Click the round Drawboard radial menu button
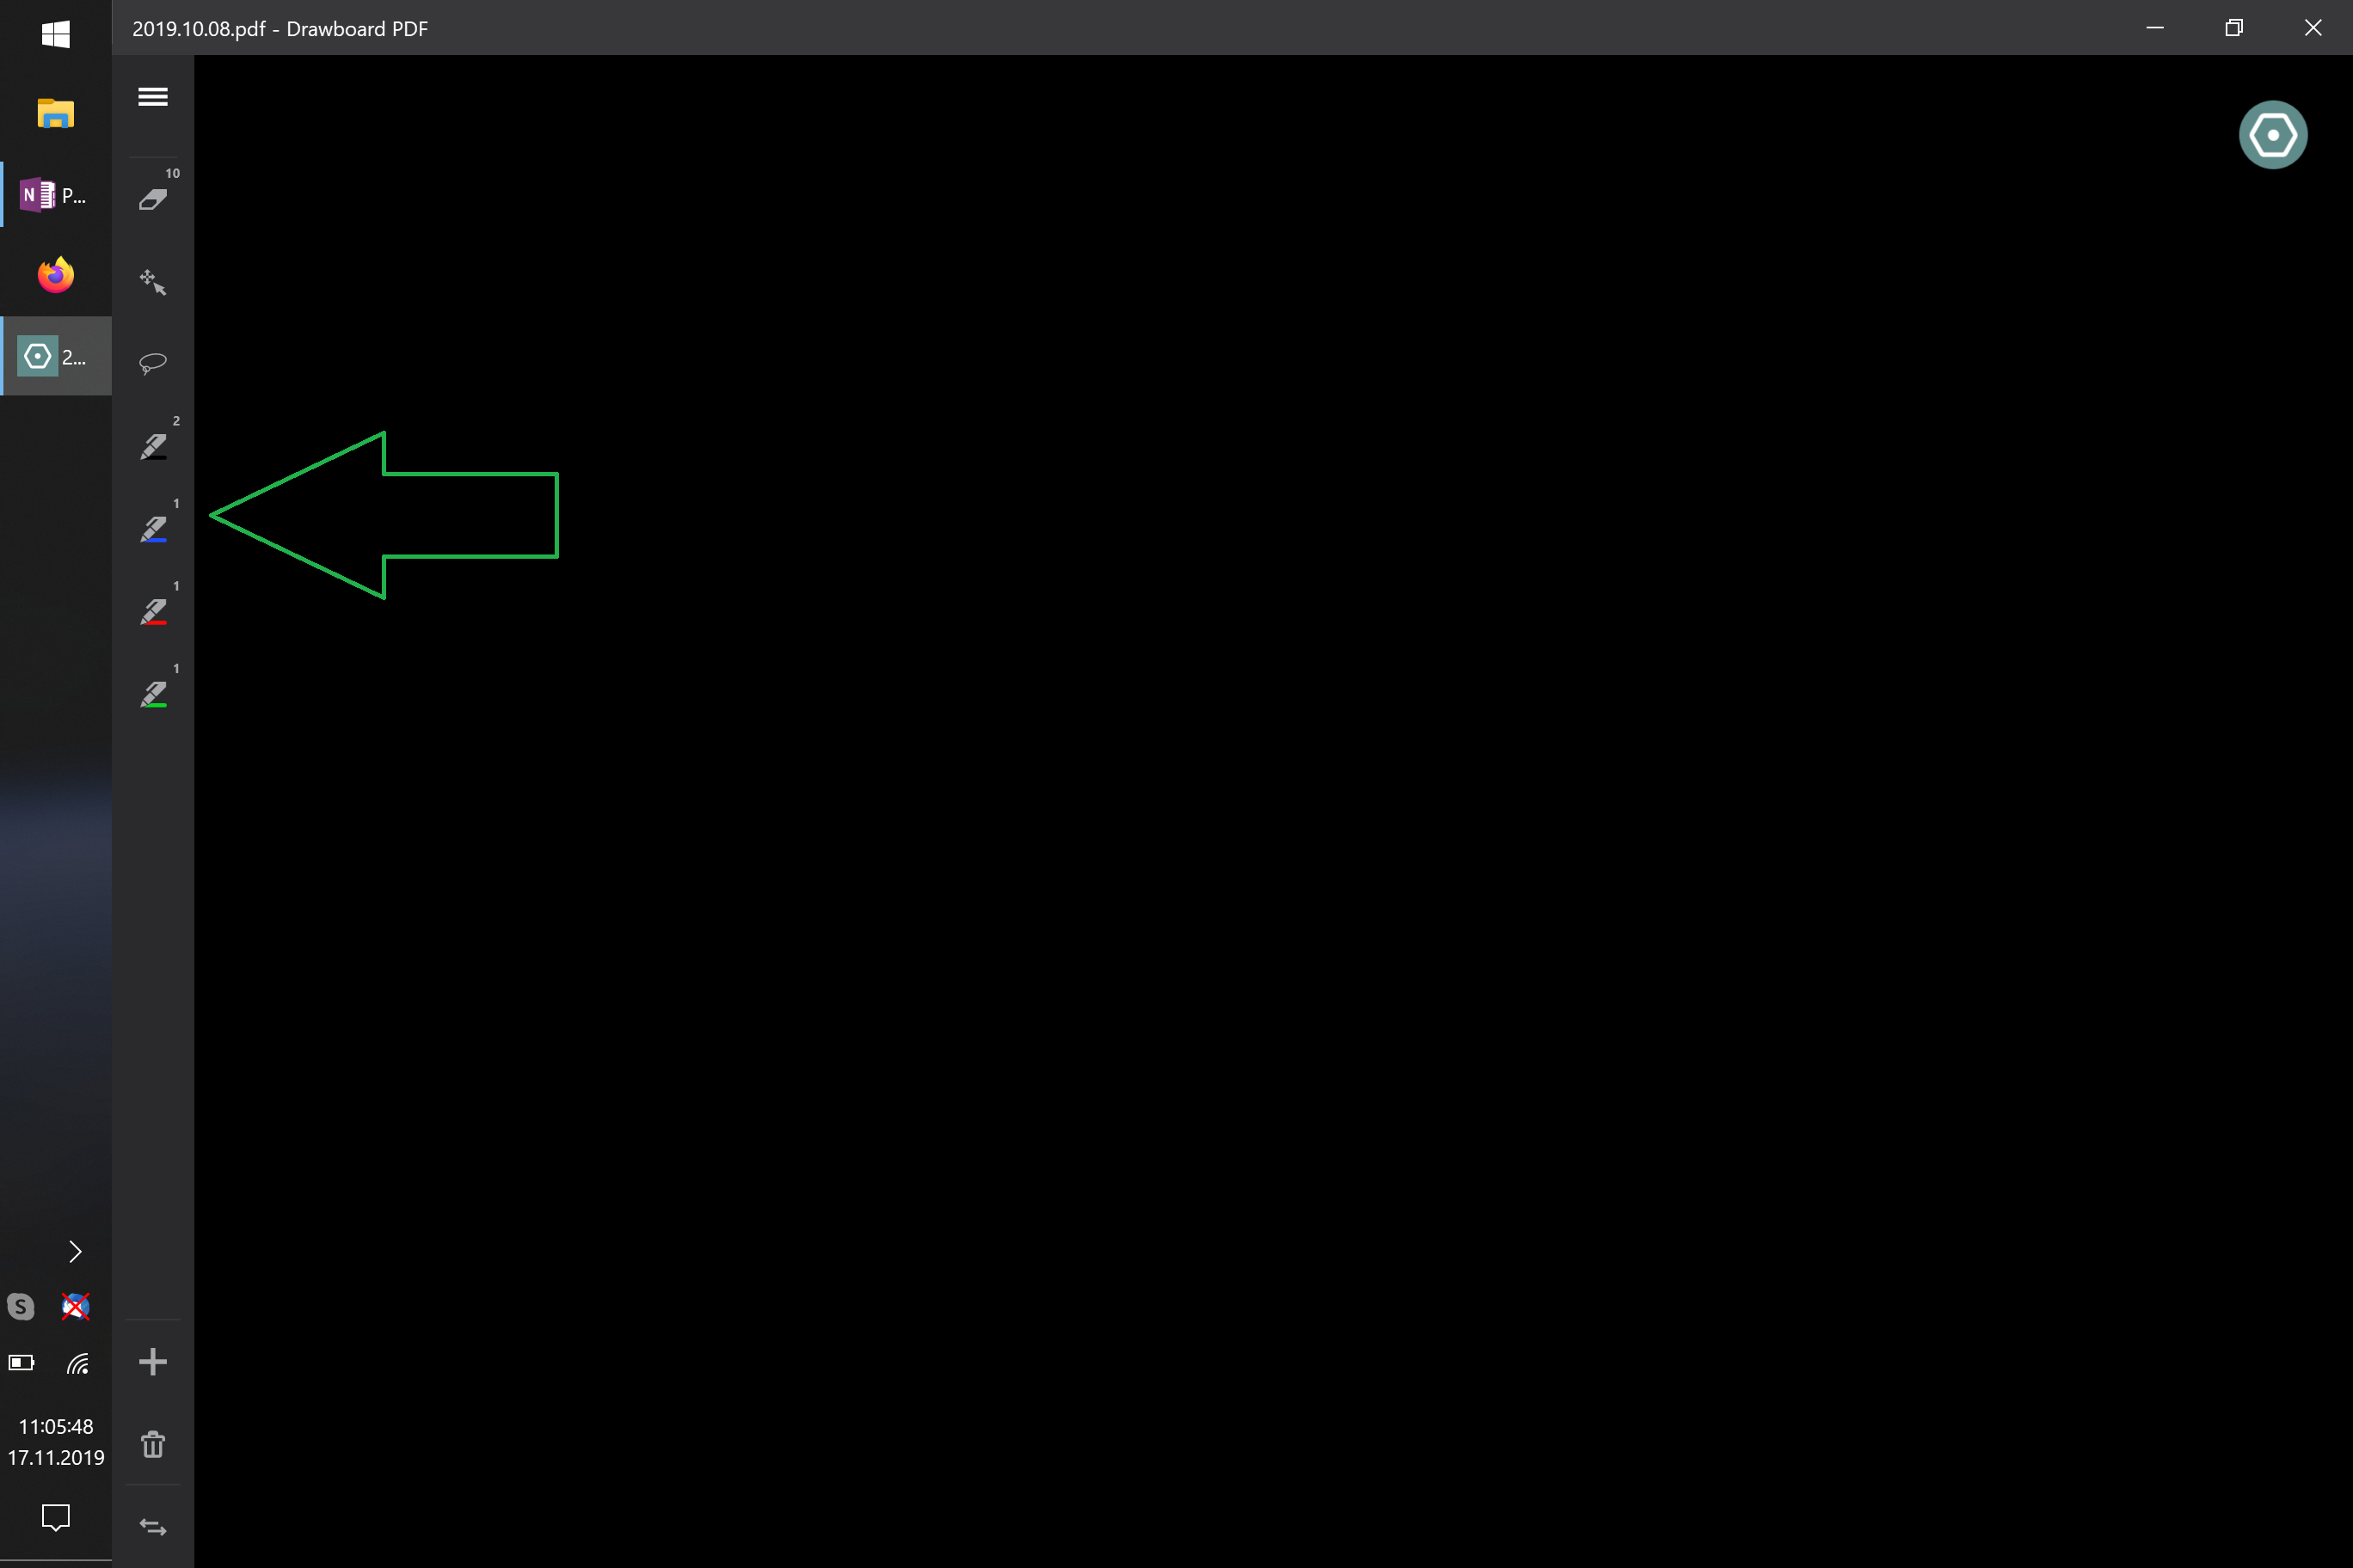Viewport: 2353px width, 1568px height. click(2272, 135)
